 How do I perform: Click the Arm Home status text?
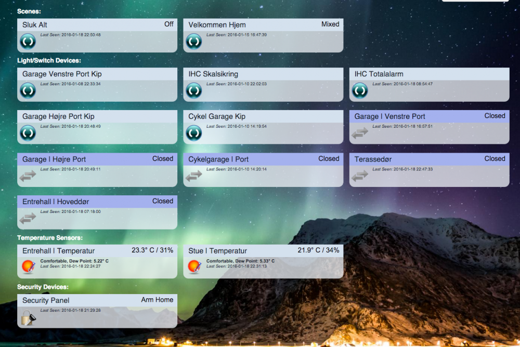point(157,300)
